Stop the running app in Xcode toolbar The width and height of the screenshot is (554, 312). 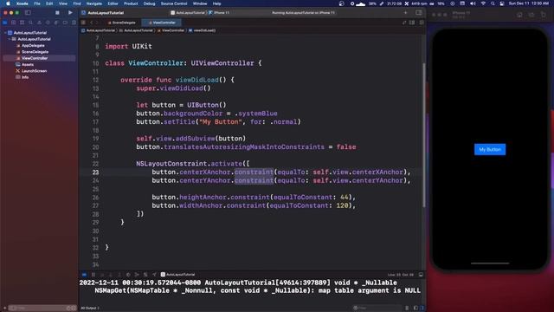57,13
